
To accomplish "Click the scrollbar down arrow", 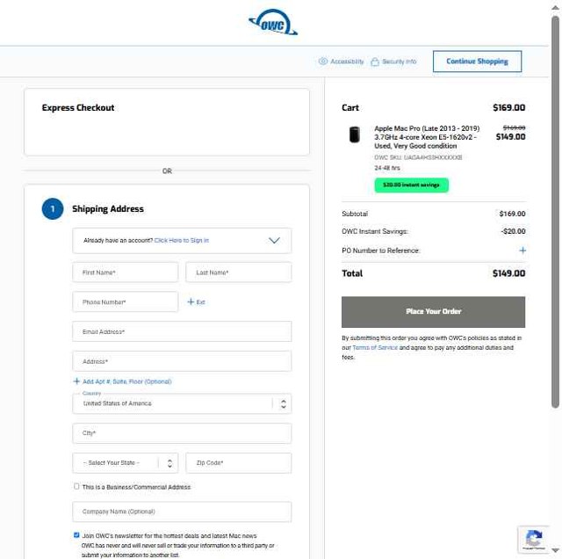I will pos(555,550).
